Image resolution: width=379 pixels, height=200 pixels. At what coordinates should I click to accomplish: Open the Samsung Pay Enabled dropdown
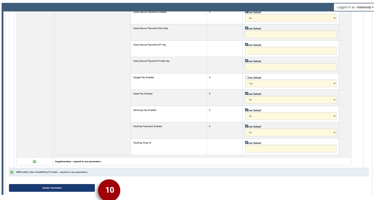click(291, 116)
